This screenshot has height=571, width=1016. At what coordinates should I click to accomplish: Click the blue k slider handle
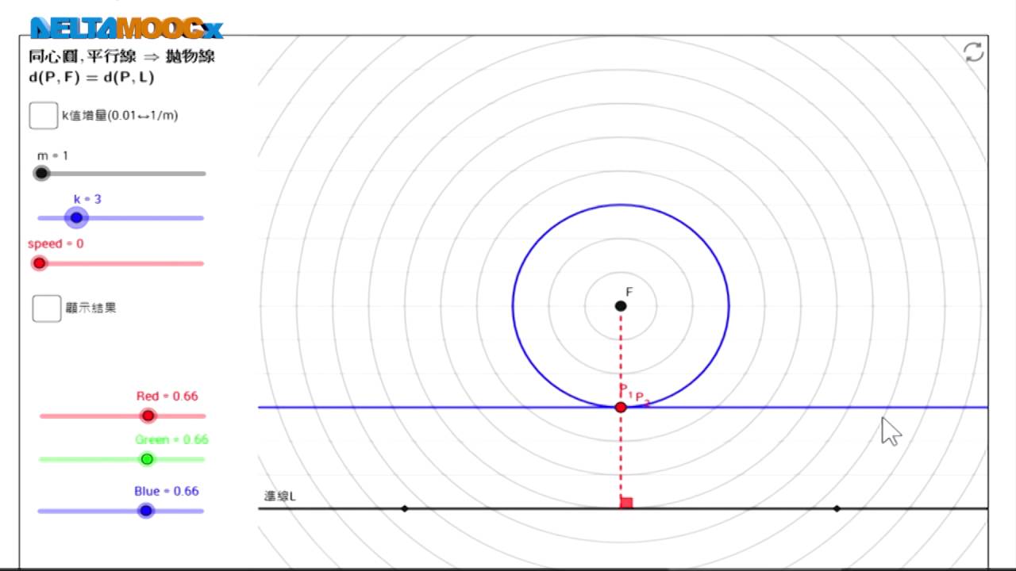pyautogui.click(x=76, y=217)
